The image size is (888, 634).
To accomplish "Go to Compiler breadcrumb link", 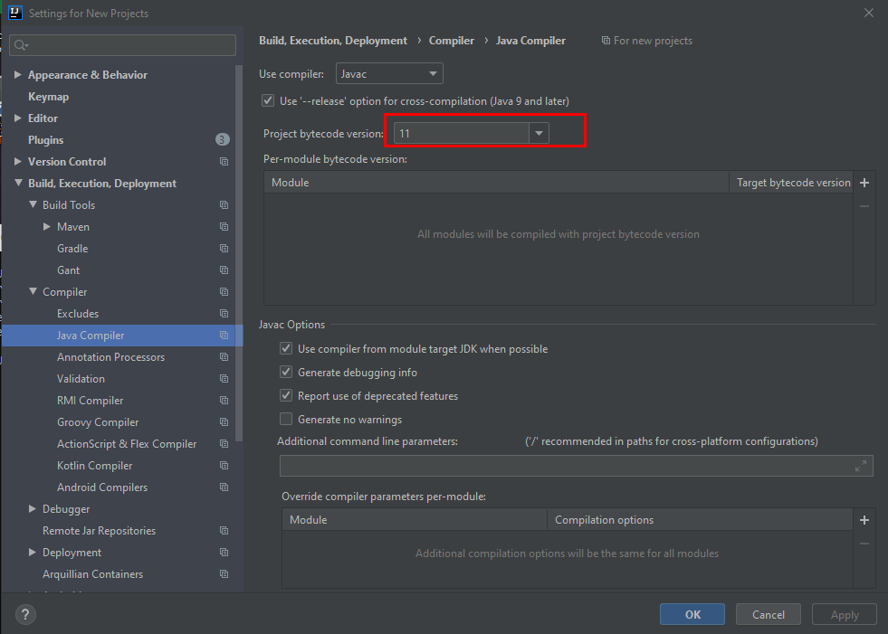I will tap(452, 41).
